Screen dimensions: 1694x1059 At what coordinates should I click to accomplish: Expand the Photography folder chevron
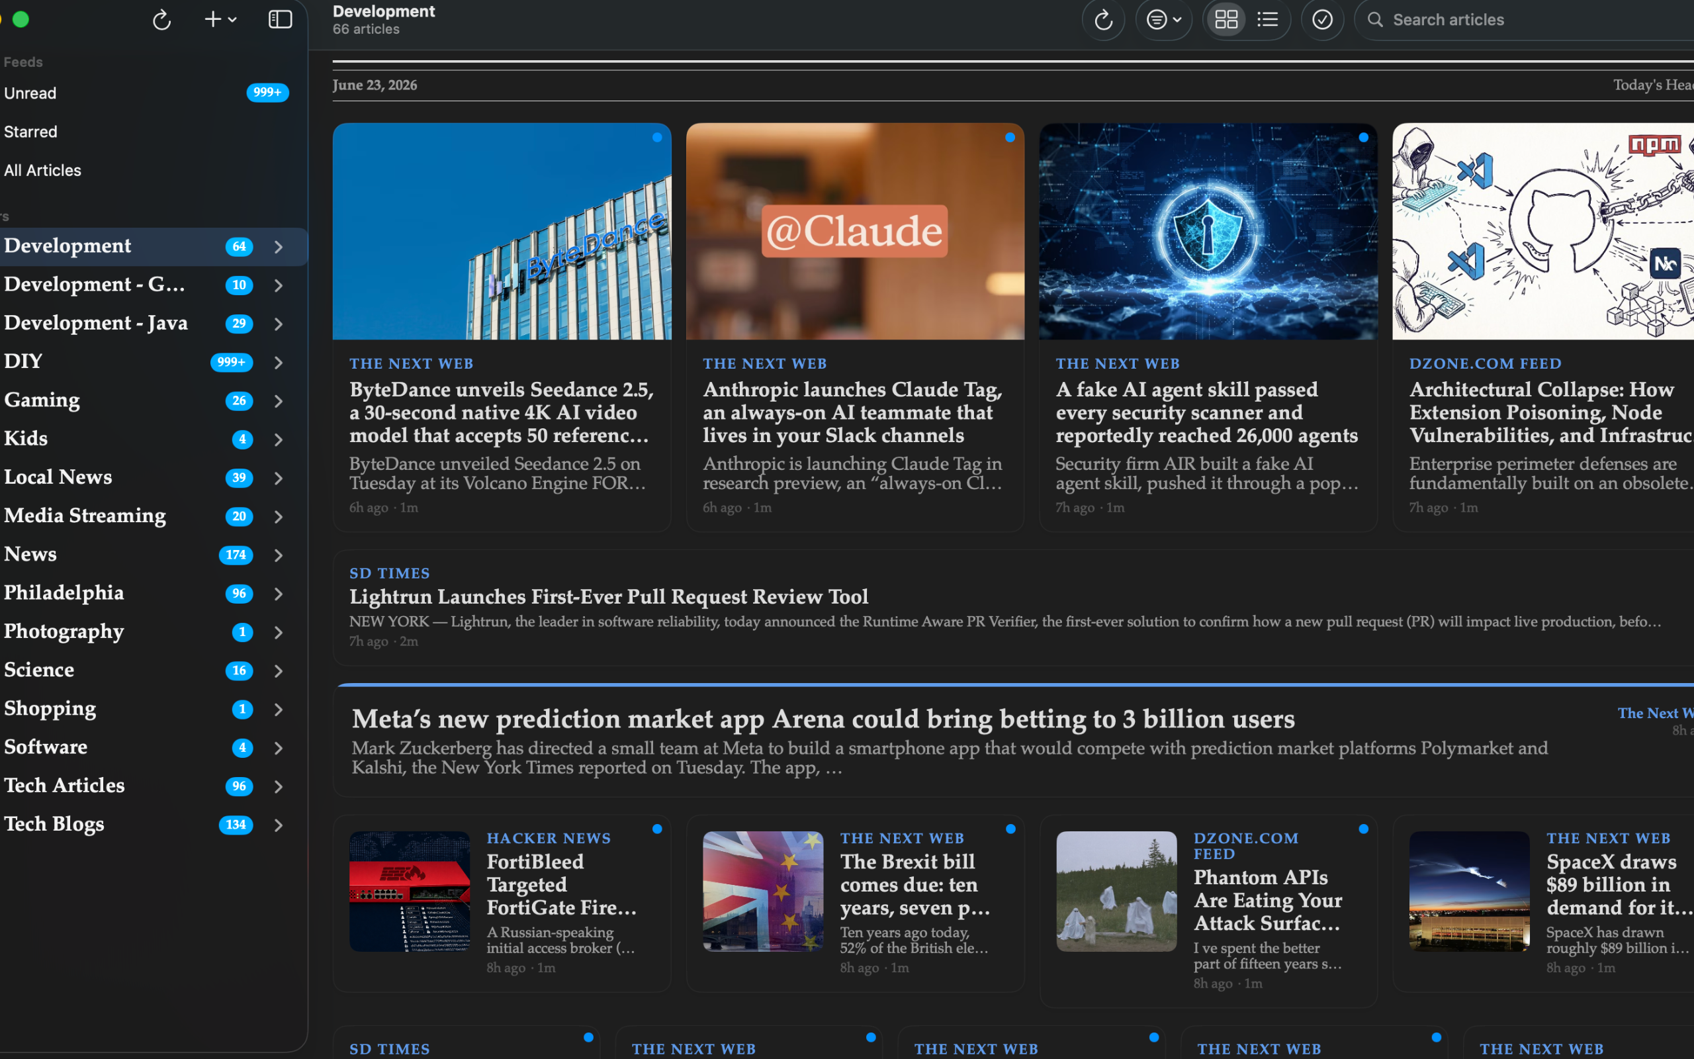(279, 631)
